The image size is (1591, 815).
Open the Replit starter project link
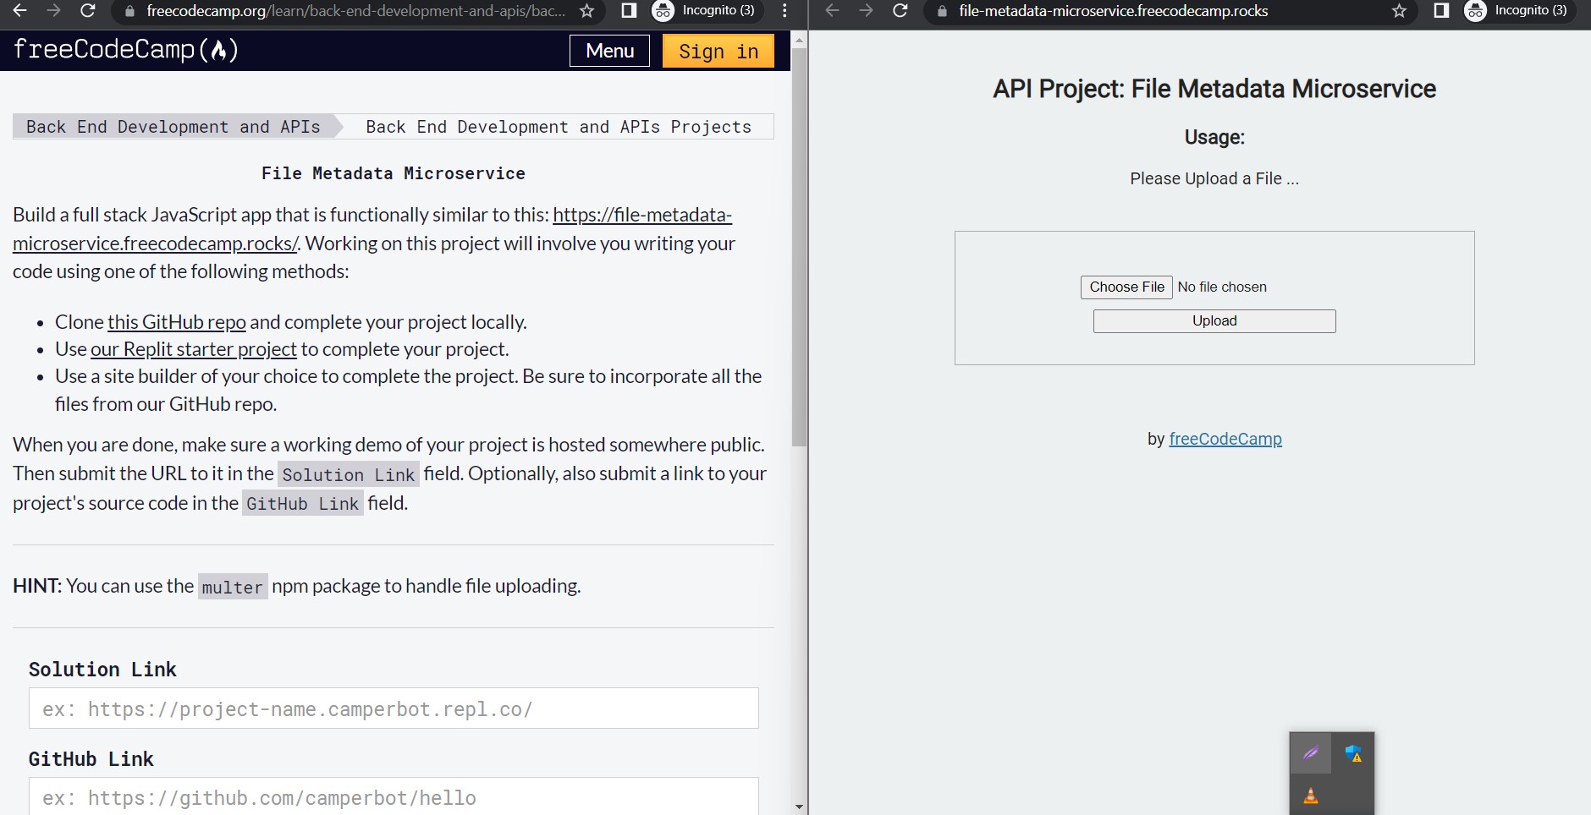click(193, 349)
